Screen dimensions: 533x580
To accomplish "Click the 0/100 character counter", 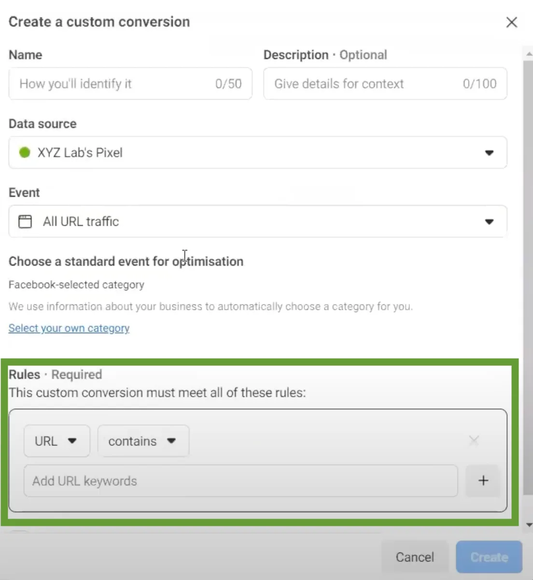I will coord(479,84).
